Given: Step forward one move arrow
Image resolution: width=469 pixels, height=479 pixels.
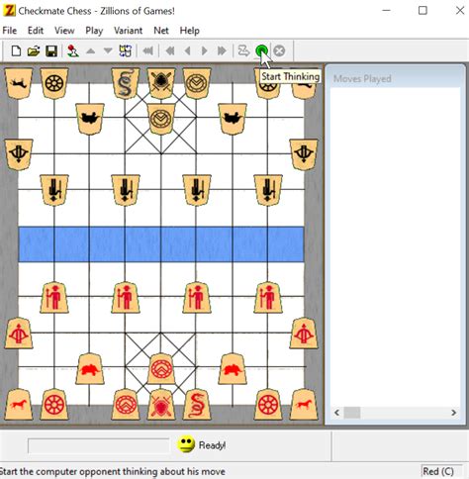Looking at the screenshot, I should 205,51.
